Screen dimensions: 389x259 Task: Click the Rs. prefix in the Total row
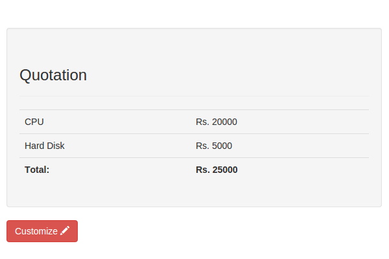tap(203, 170)
